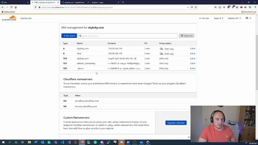The width and height of the screenshot is (258, 145).
Task: Expand Edit for the A ckybrky.com record
Action: tap(193, 48)
